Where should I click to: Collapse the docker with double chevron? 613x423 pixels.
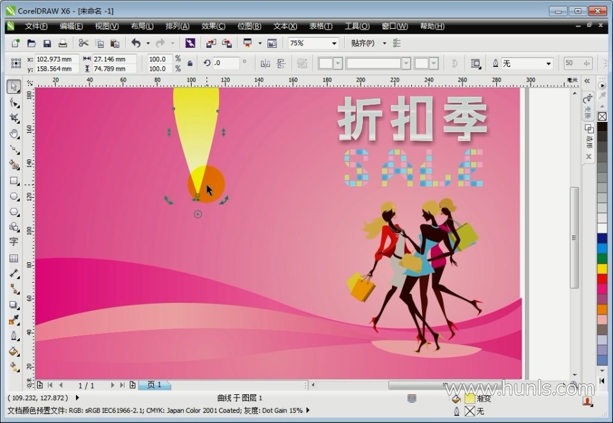587,81
